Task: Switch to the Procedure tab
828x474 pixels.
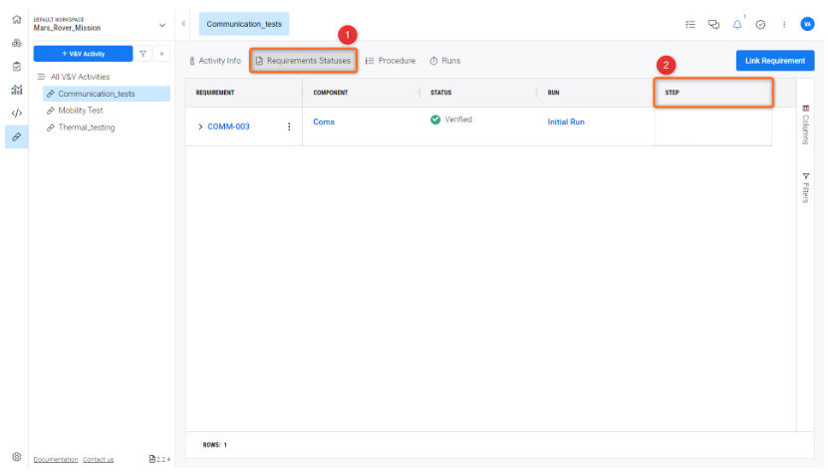Action: 391,61
